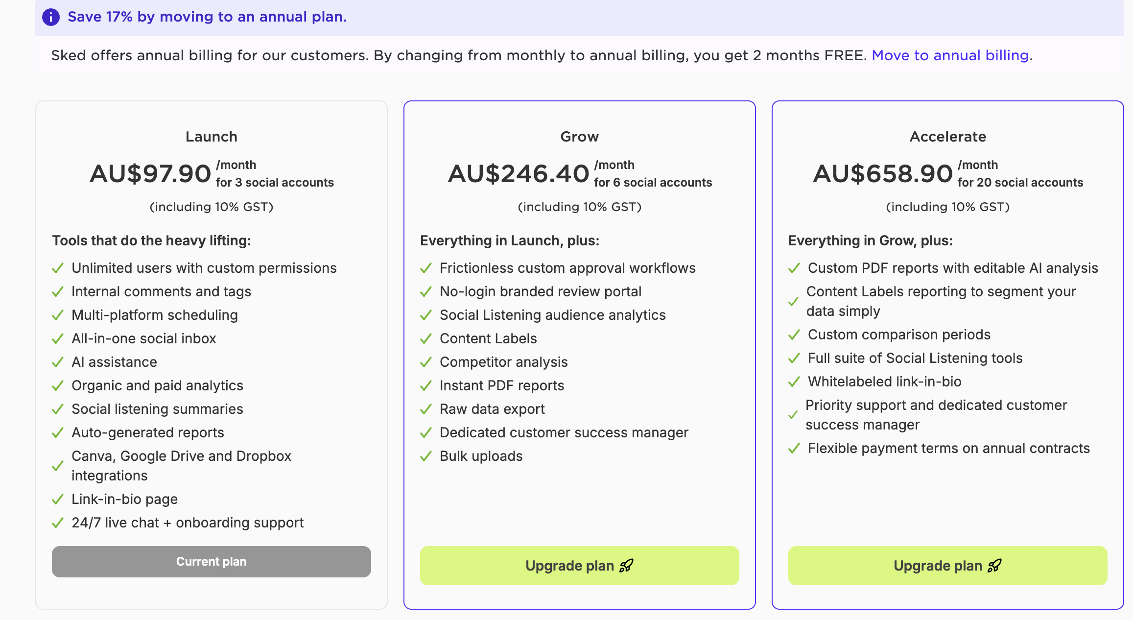Click the rocket icon on Grow's Upgrade plan button
The image size is (1133, 620).
click(626, 566)
